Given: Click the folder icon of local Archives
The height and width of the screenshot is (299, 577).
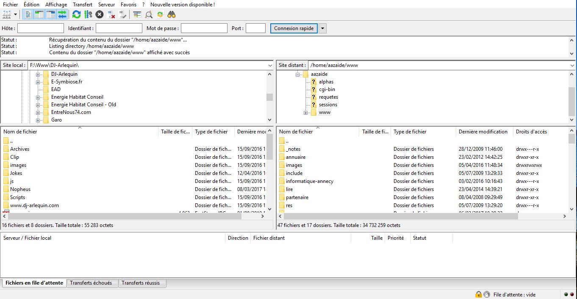Looking at the screenshot, I should pyautogui.click(x=6, y=149).
